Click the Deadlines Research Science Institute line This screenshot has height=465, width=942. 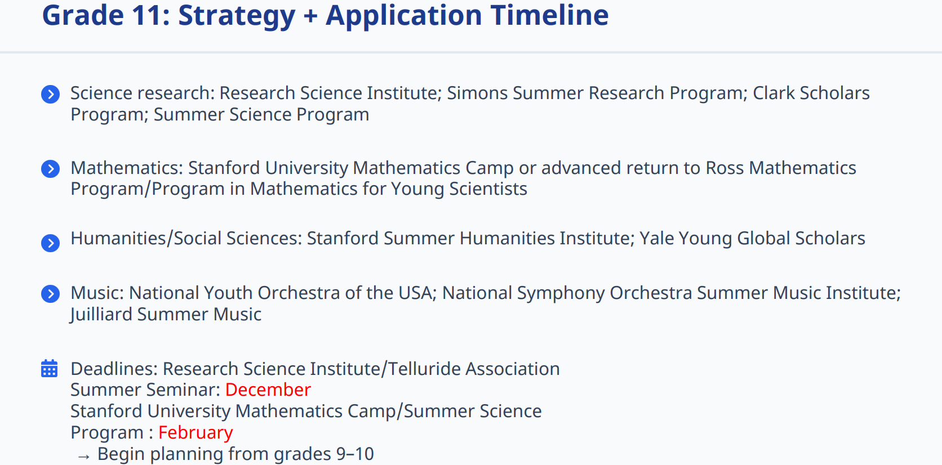coord(315,369)
